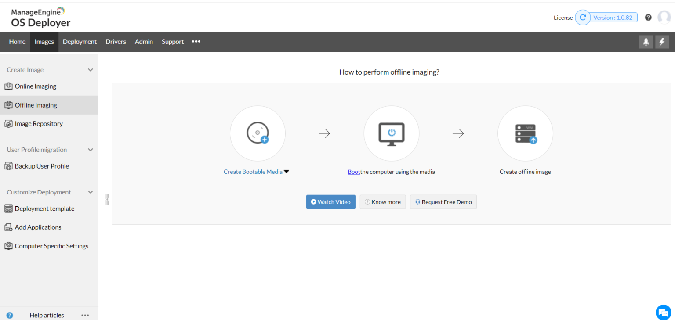This screenshot has height=320, width=675.
Task: Click the sidebar collapse handle
Action: tap(107, 200)
